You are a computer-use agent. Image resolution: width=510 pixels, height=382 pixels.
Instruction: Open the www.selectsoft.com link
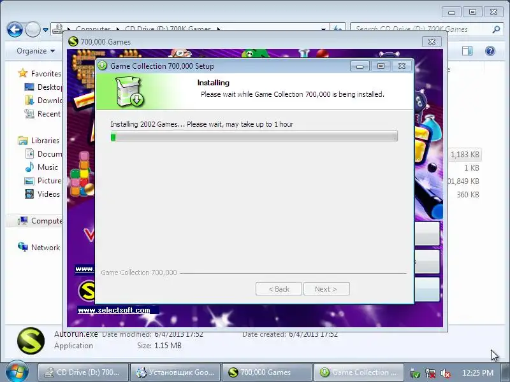(x=114, y=310)
